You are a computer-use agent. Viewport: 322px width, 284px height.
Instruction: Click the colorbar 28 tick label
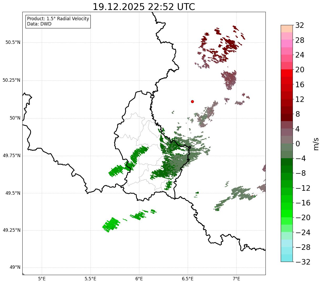coord(300,40)
